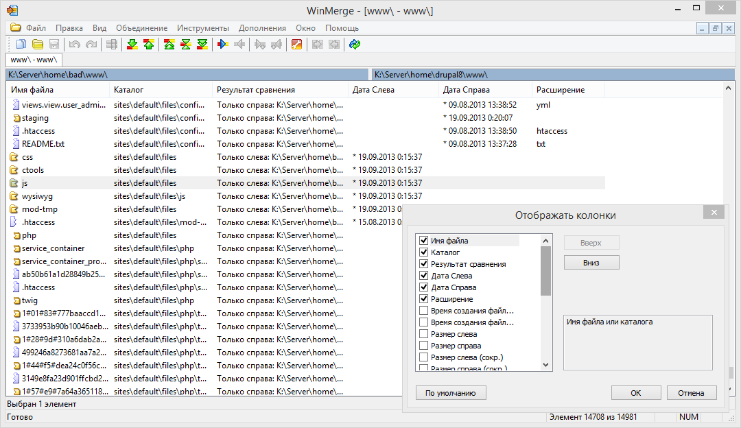Viewport: 741px width, 428px height.
Task: Click Copy to Left gray arrow icon
Action: 239,45
